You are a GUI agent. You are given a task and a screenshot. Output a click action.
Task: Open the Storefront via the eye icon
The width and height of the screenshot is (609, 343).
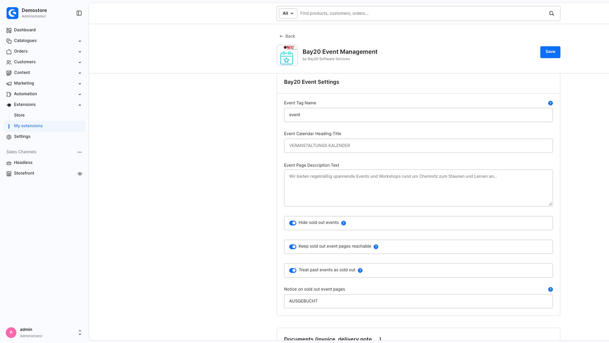pos(80,174)
